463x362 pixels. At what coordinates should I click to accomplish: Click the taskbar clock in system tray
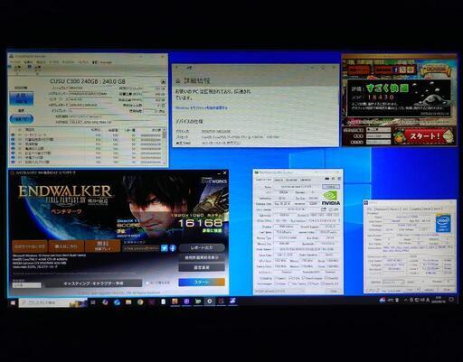pos(439,300)
